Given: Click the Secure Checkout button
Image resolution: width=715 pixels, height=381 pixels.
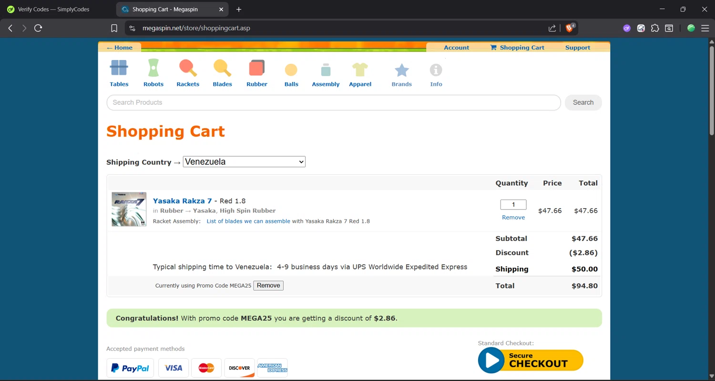Looking at the screenshot, I should pyautogui.click(x=531, y=360).
